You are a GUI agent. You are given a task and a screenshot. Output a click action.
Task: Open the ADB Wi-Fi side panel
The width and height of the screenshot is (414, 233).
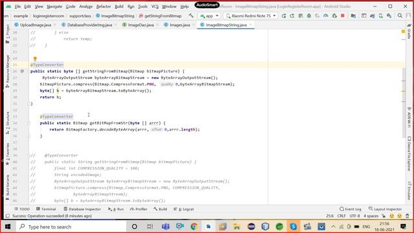coord(409,118)
